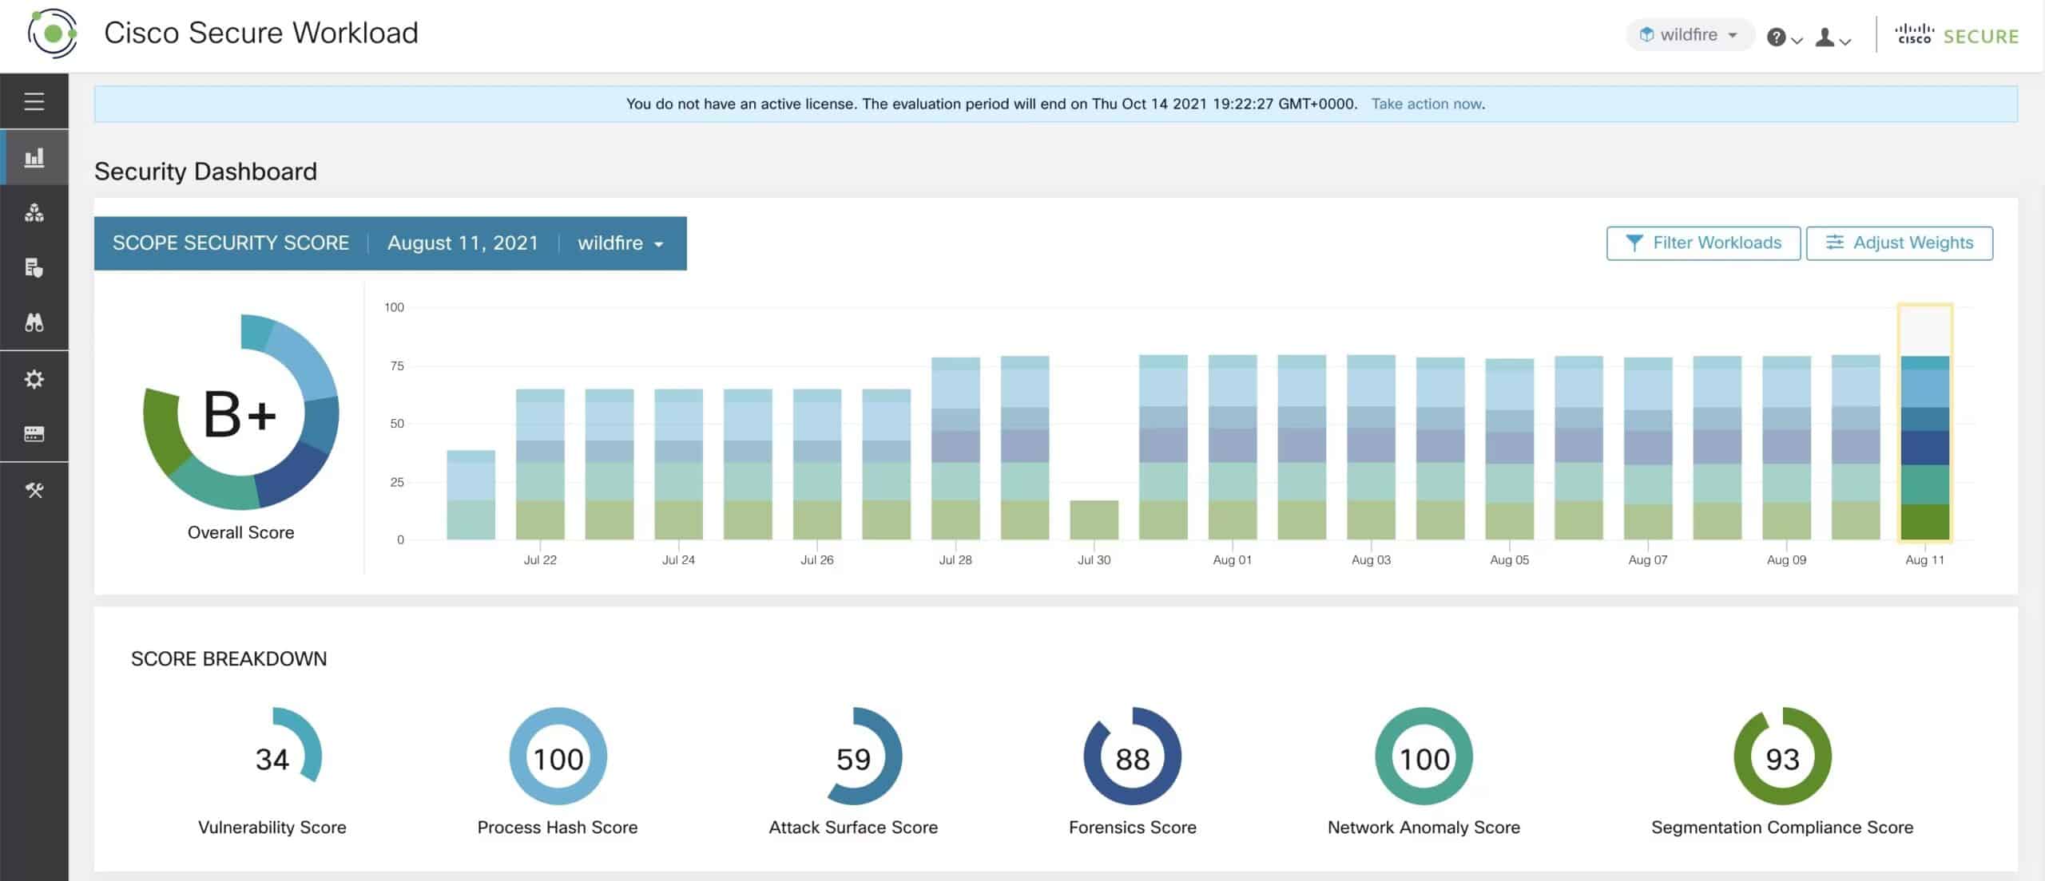Open the hamburger navigation menu

[x=34, y=101]
